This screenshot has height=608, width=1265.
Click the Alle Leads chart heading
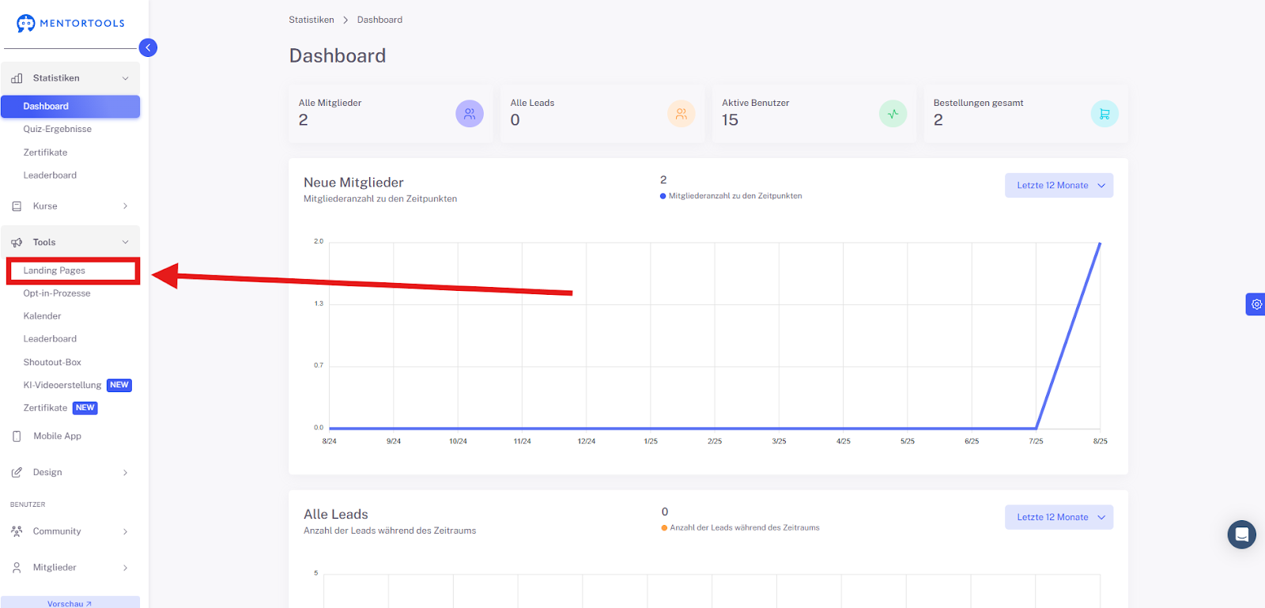pos(336,515)
